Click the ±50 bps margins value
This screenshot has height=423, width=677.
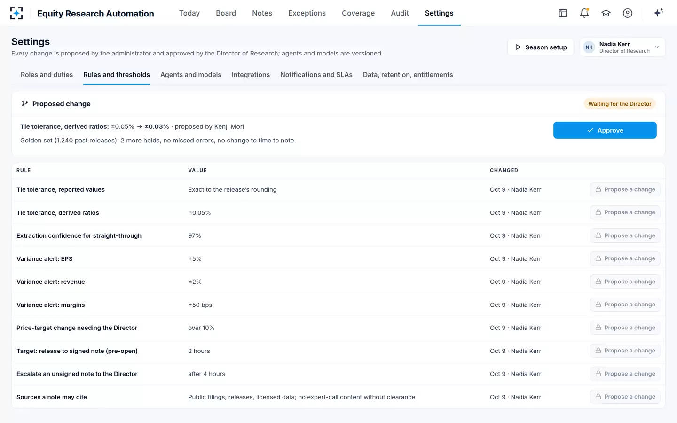tap(200, 305)
